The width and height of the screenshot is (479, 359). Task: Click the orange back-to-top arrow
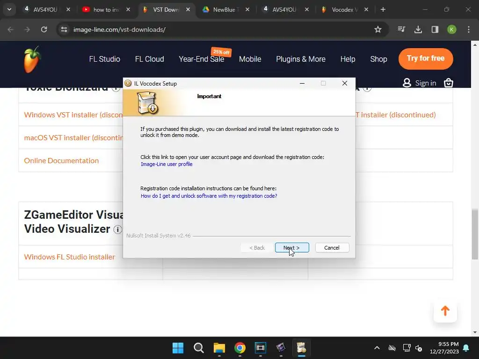pos(445,311)
